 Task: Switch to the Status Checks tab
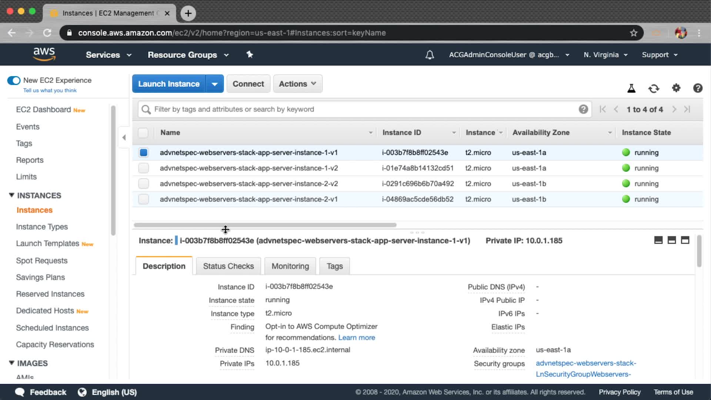tap(228, 266)
